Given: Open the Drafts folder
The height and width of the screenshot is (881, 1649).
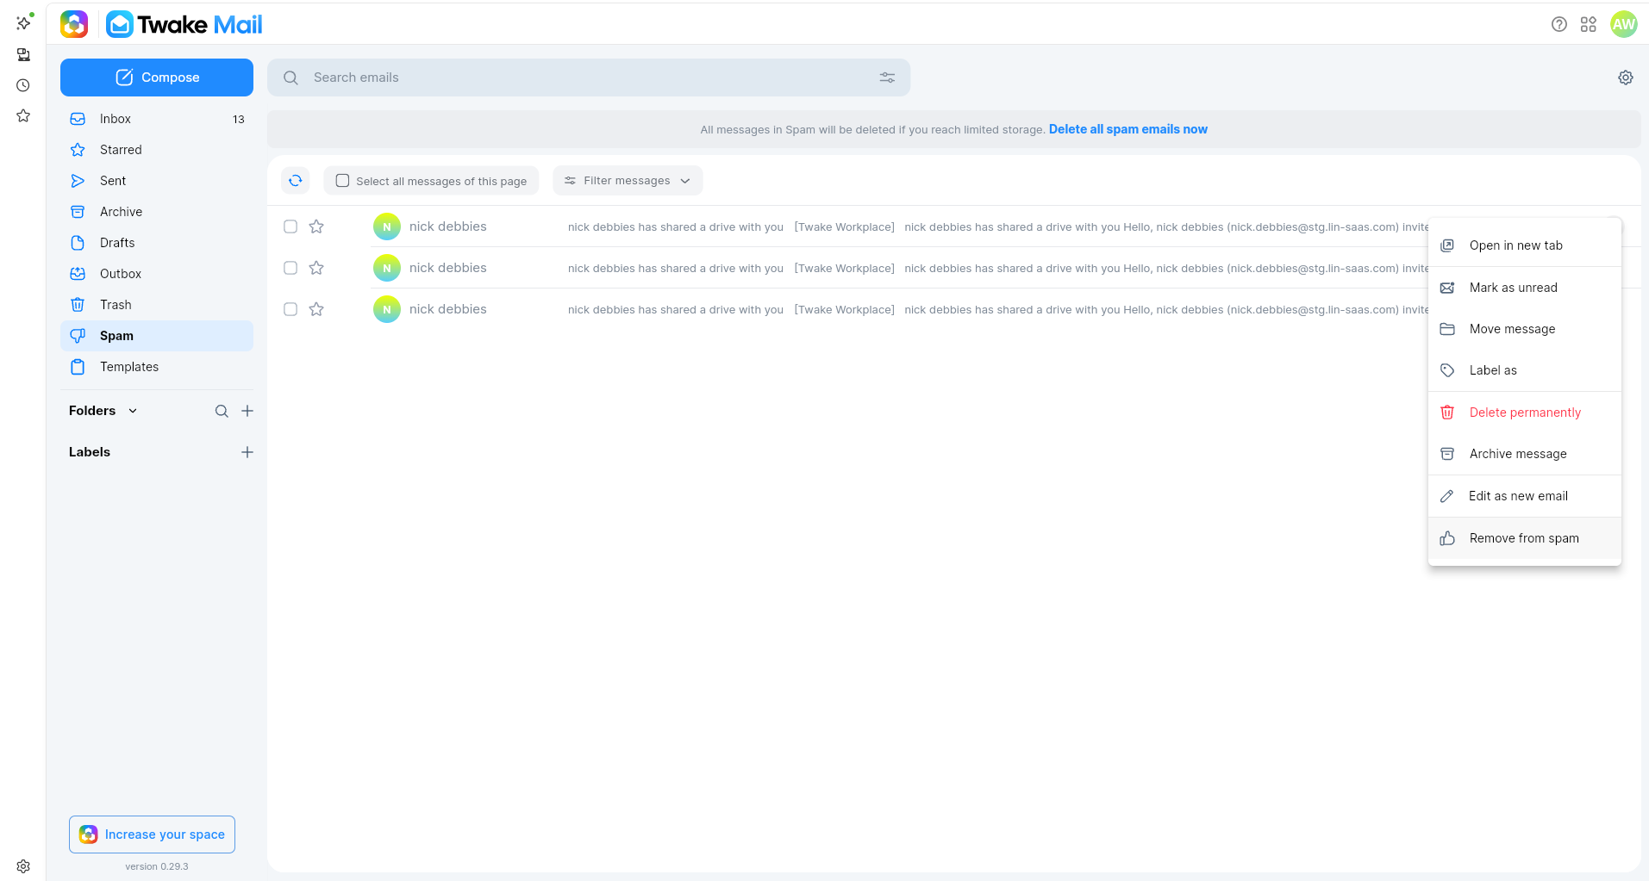Looking at the screenshot, I should click(x=157, y=243).
